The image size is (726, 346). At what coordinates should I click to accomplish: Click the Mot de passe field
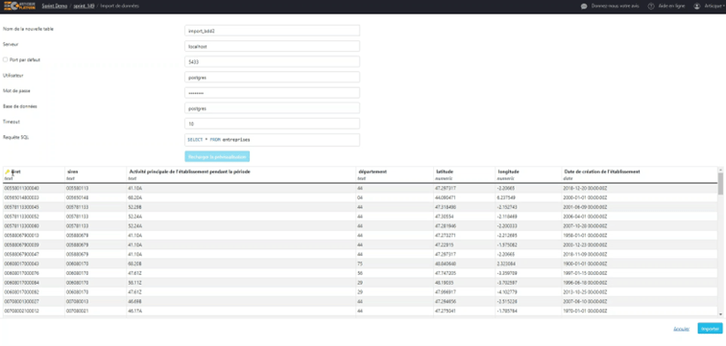coord(273,93)
